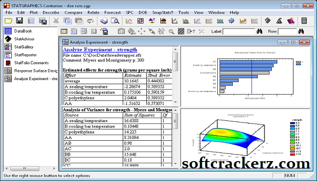
Task: Click the pan arrows icon in analysis toolbar
Action: 141,31
